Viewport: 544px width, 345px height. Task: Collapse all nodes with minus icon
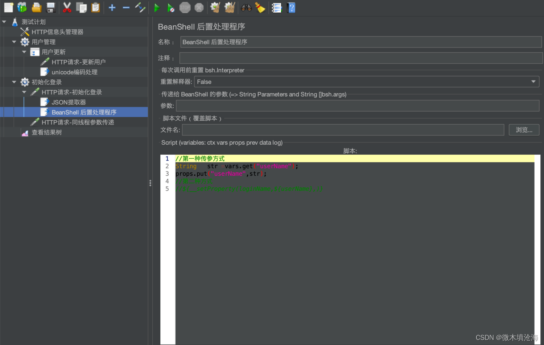[126, 8]
